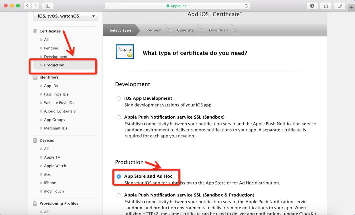
Task: Click the Devices icon in sidebar
Action: pyautogui.click(x=35, y=140)
